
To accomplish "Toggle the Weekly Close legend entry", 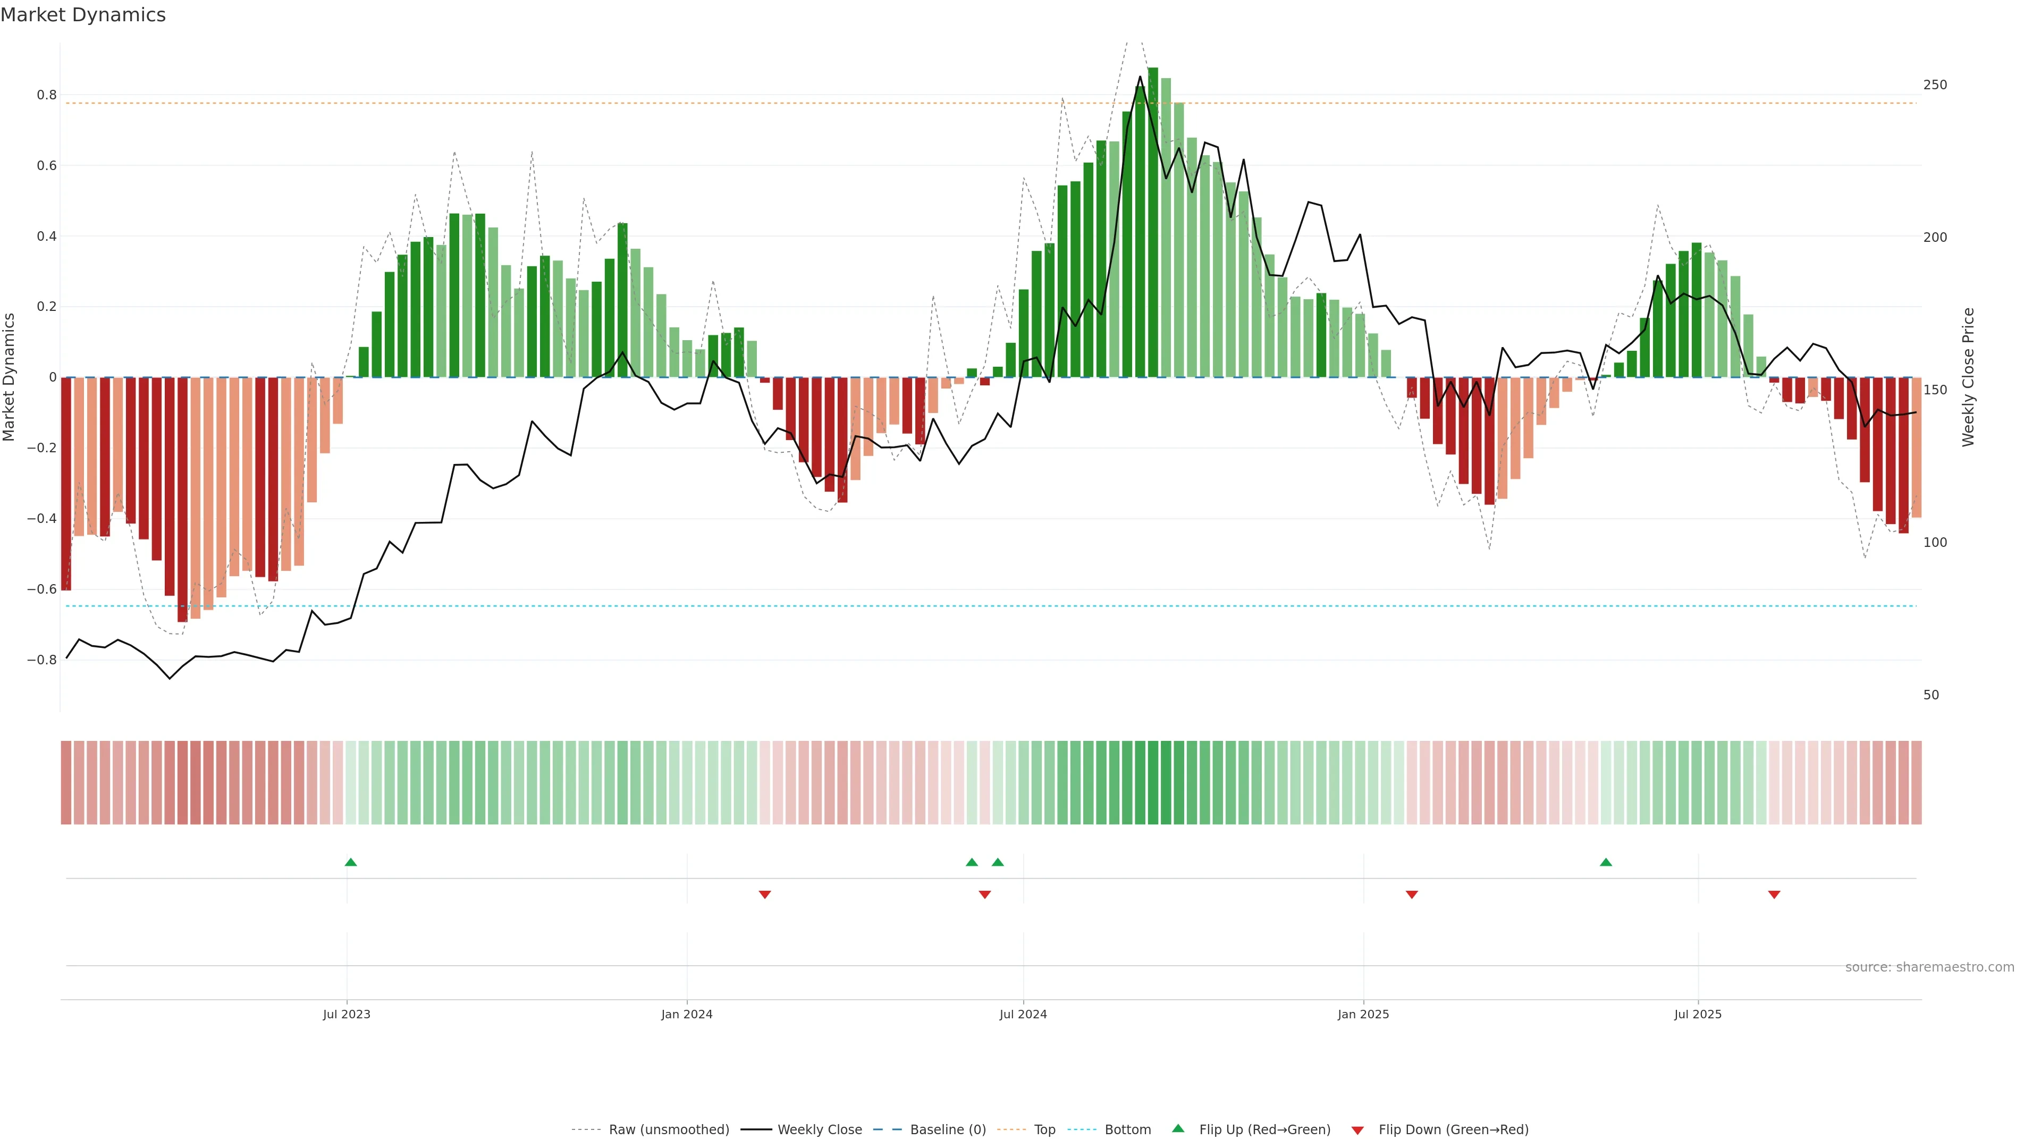I will (819, 1130).
